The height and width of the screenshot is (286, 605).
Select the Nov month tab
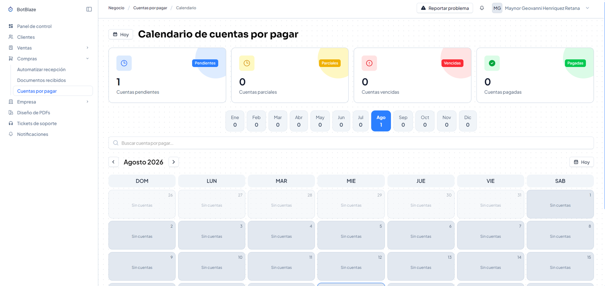(x=447, y=121)
